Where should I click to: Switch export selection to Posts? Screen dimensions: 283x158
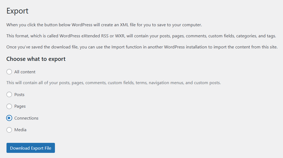pos(9,94)
